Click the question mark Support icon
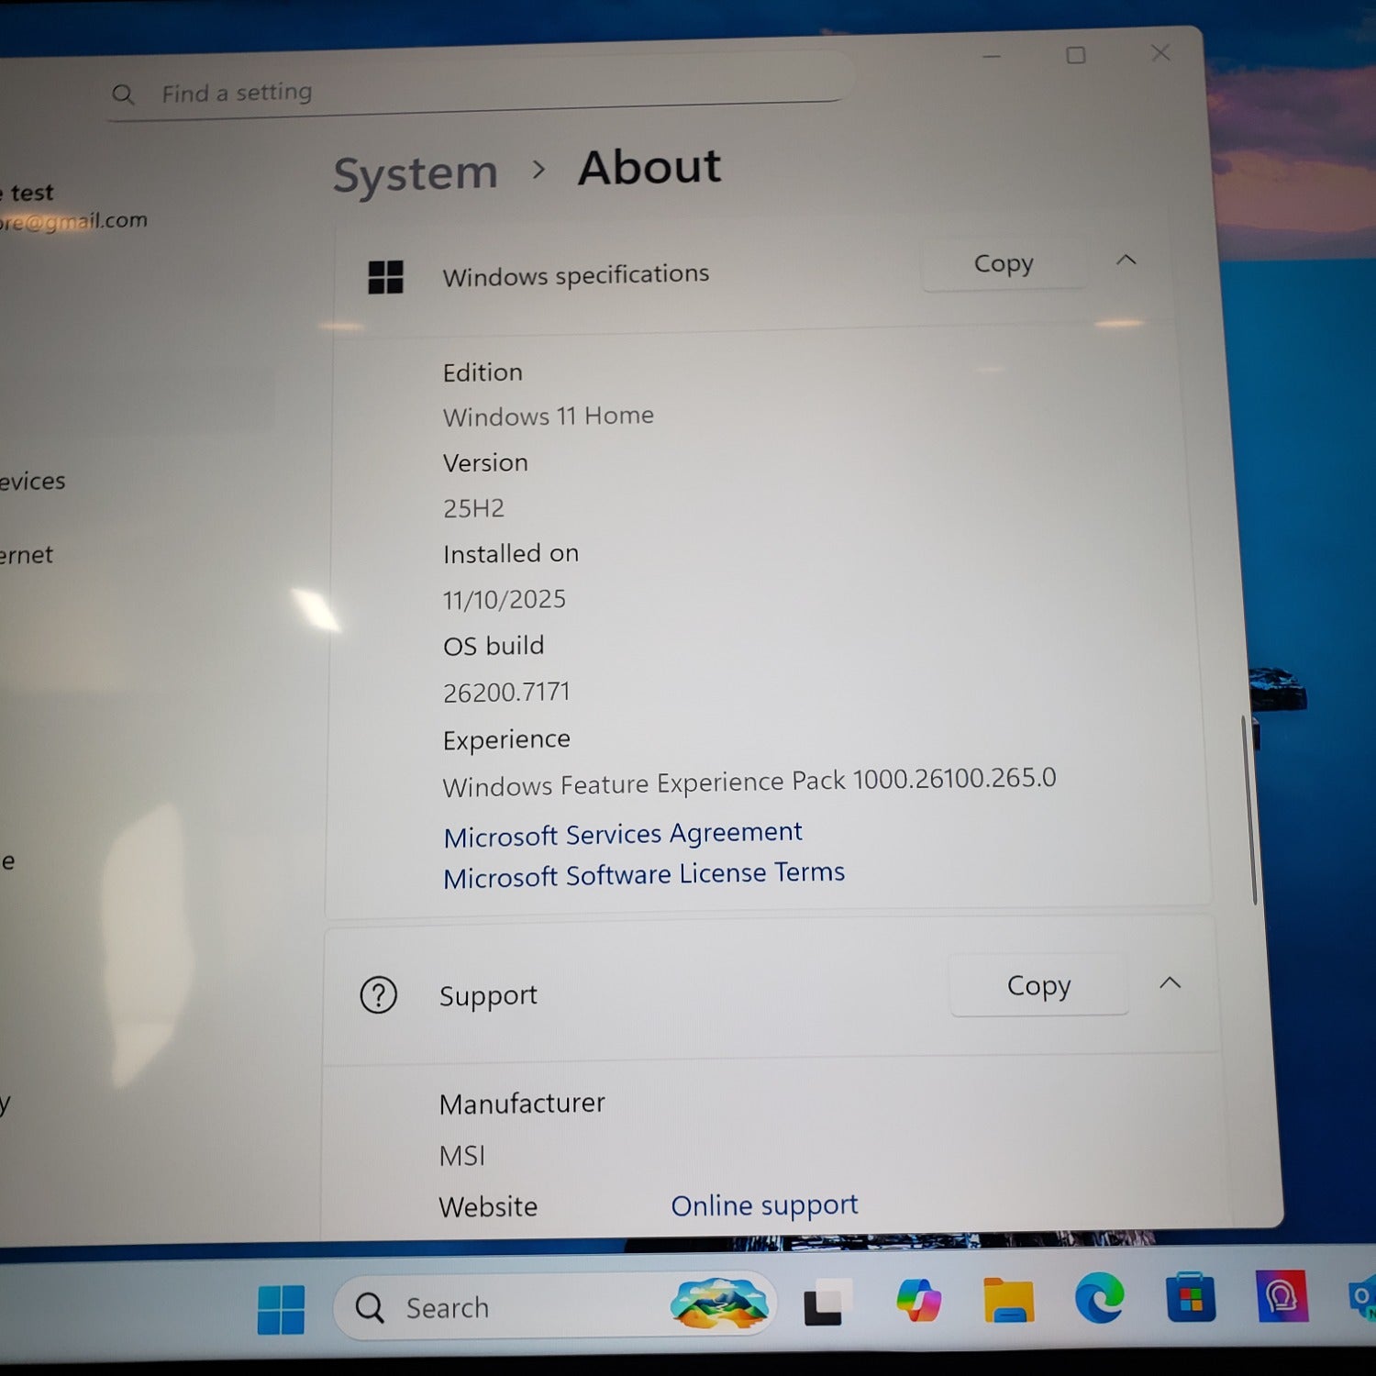Image resolution: width=1376 pixels, height=1376 pixels. (x=378, y=995)
